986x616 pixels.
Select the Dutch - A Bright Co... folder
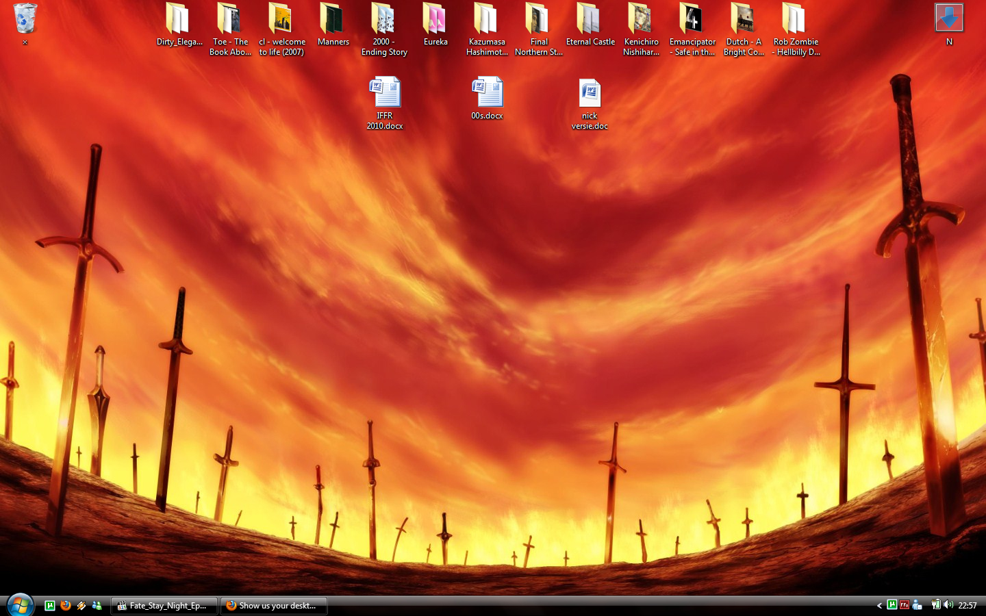[x=744, y=29]
